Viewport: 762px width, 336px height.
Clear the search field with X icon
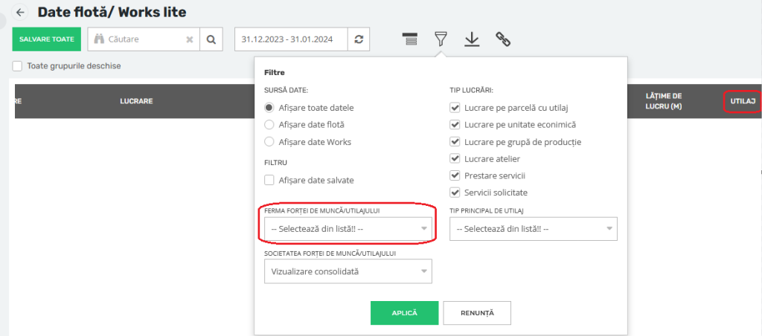coord(190,39)
